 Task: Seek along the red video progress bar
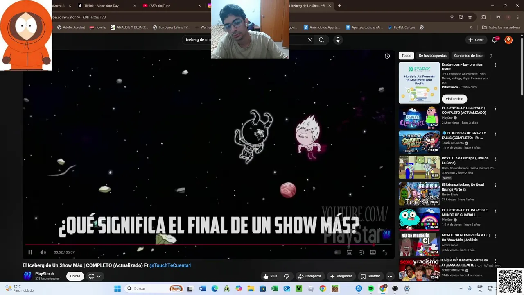point(208,245)
